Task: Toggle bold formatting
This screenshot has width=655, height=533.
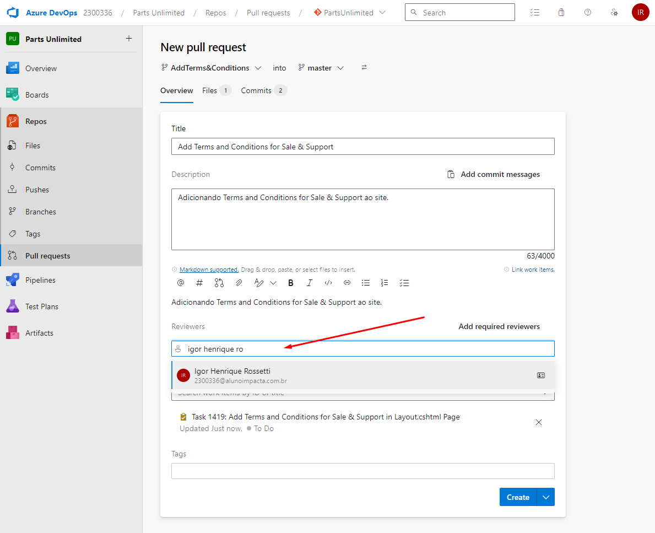Action: pyautogui.click(x=291, y=283)
